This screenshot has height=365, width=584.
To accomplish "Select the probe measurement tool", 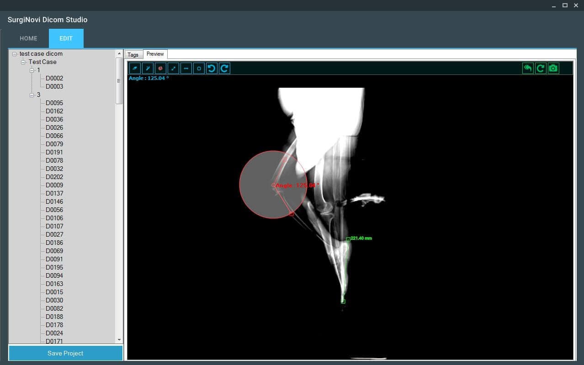I will [147, 68].
